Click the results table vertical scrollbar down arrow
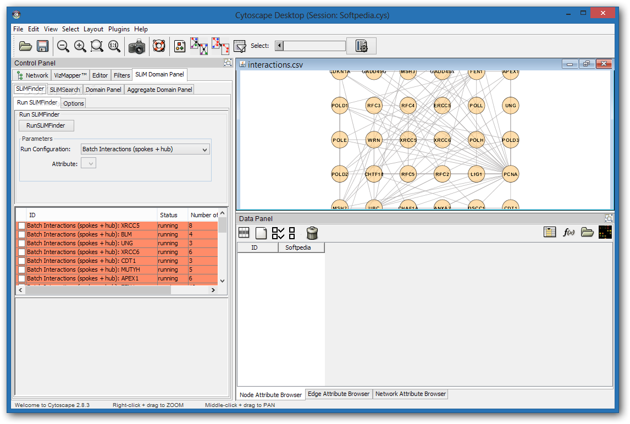Viewport: 630px width, 424px height. 223,281
